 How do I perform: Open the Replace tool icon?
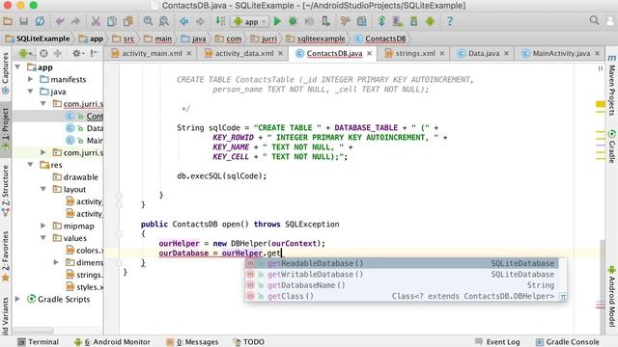tap(164, 21)
